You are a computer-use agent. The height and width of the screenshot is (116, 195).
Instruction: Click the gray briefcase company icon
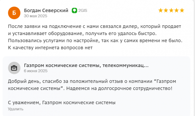[x=14, y=68]
